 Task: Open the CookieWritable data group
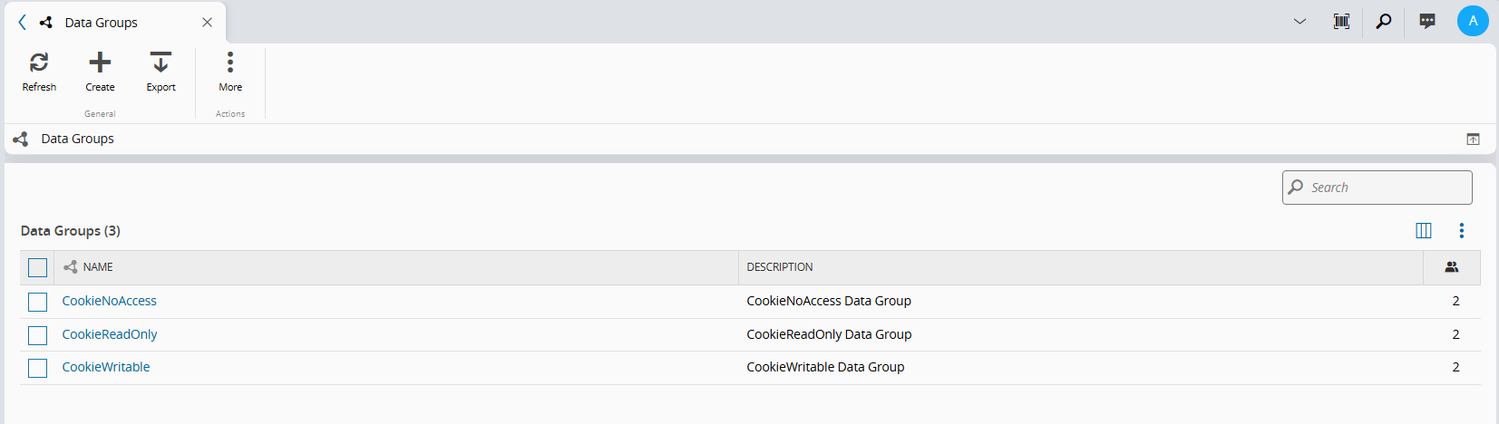[x=106, y=367]
